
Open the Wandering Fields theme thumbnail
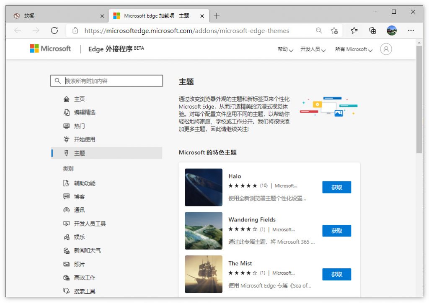pyautogui.click(x=204, y=231)
